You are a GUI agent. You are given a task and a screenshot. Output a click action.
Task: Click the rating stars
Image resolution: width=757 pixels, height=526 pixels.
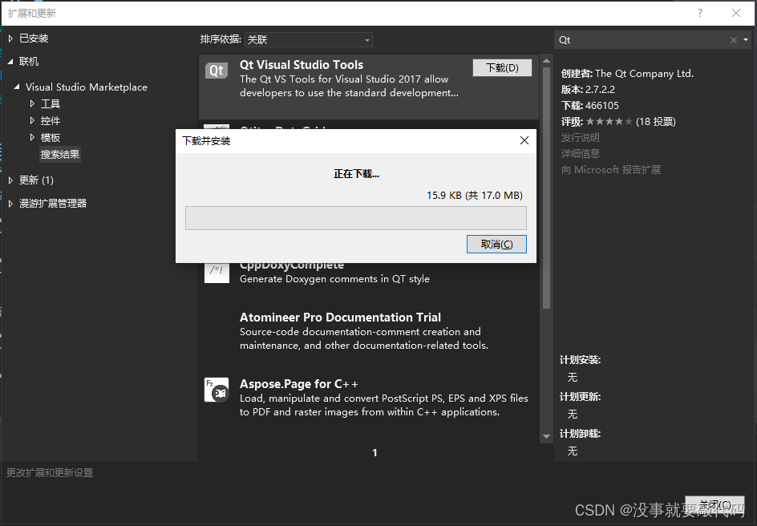pyautogui.click(x=609, y=122)
